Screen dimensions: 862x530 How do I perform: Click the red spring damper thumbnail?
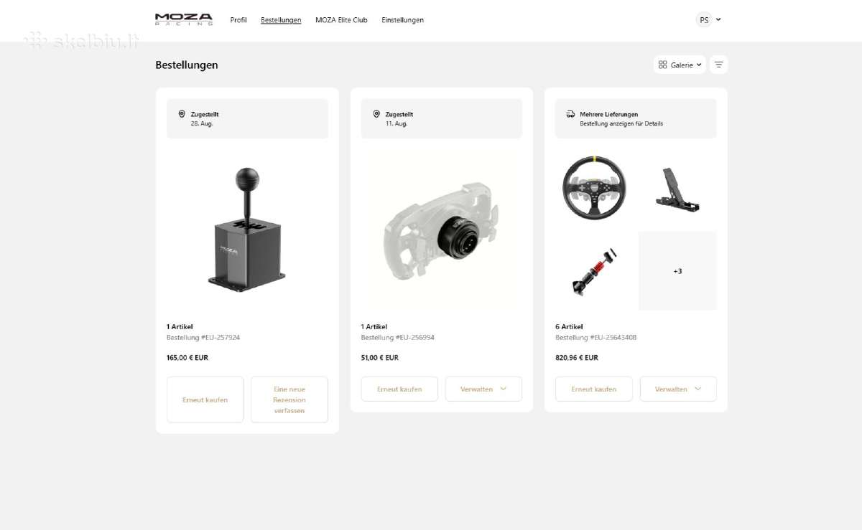[x=594, y=271]
